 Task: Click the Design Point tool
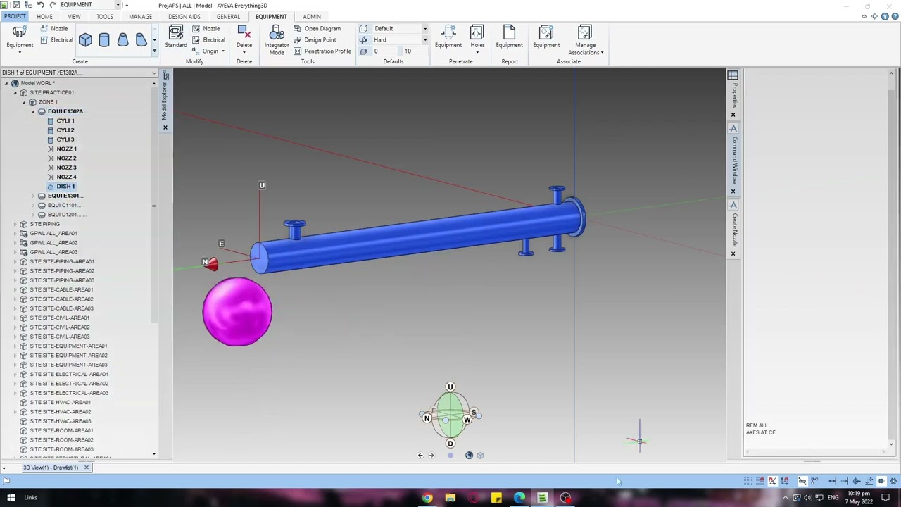315,40
